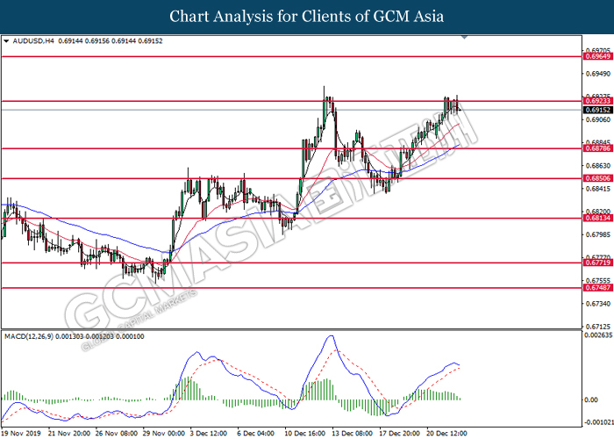Select the 0.69649 red price tag
Image resolution: width=614 pixels, height=439 pixels.
click(x=597, y=56)
